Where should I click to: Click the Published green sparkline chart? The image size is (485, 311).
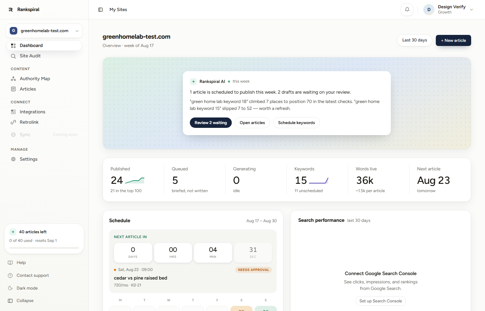tap(135, 180)
